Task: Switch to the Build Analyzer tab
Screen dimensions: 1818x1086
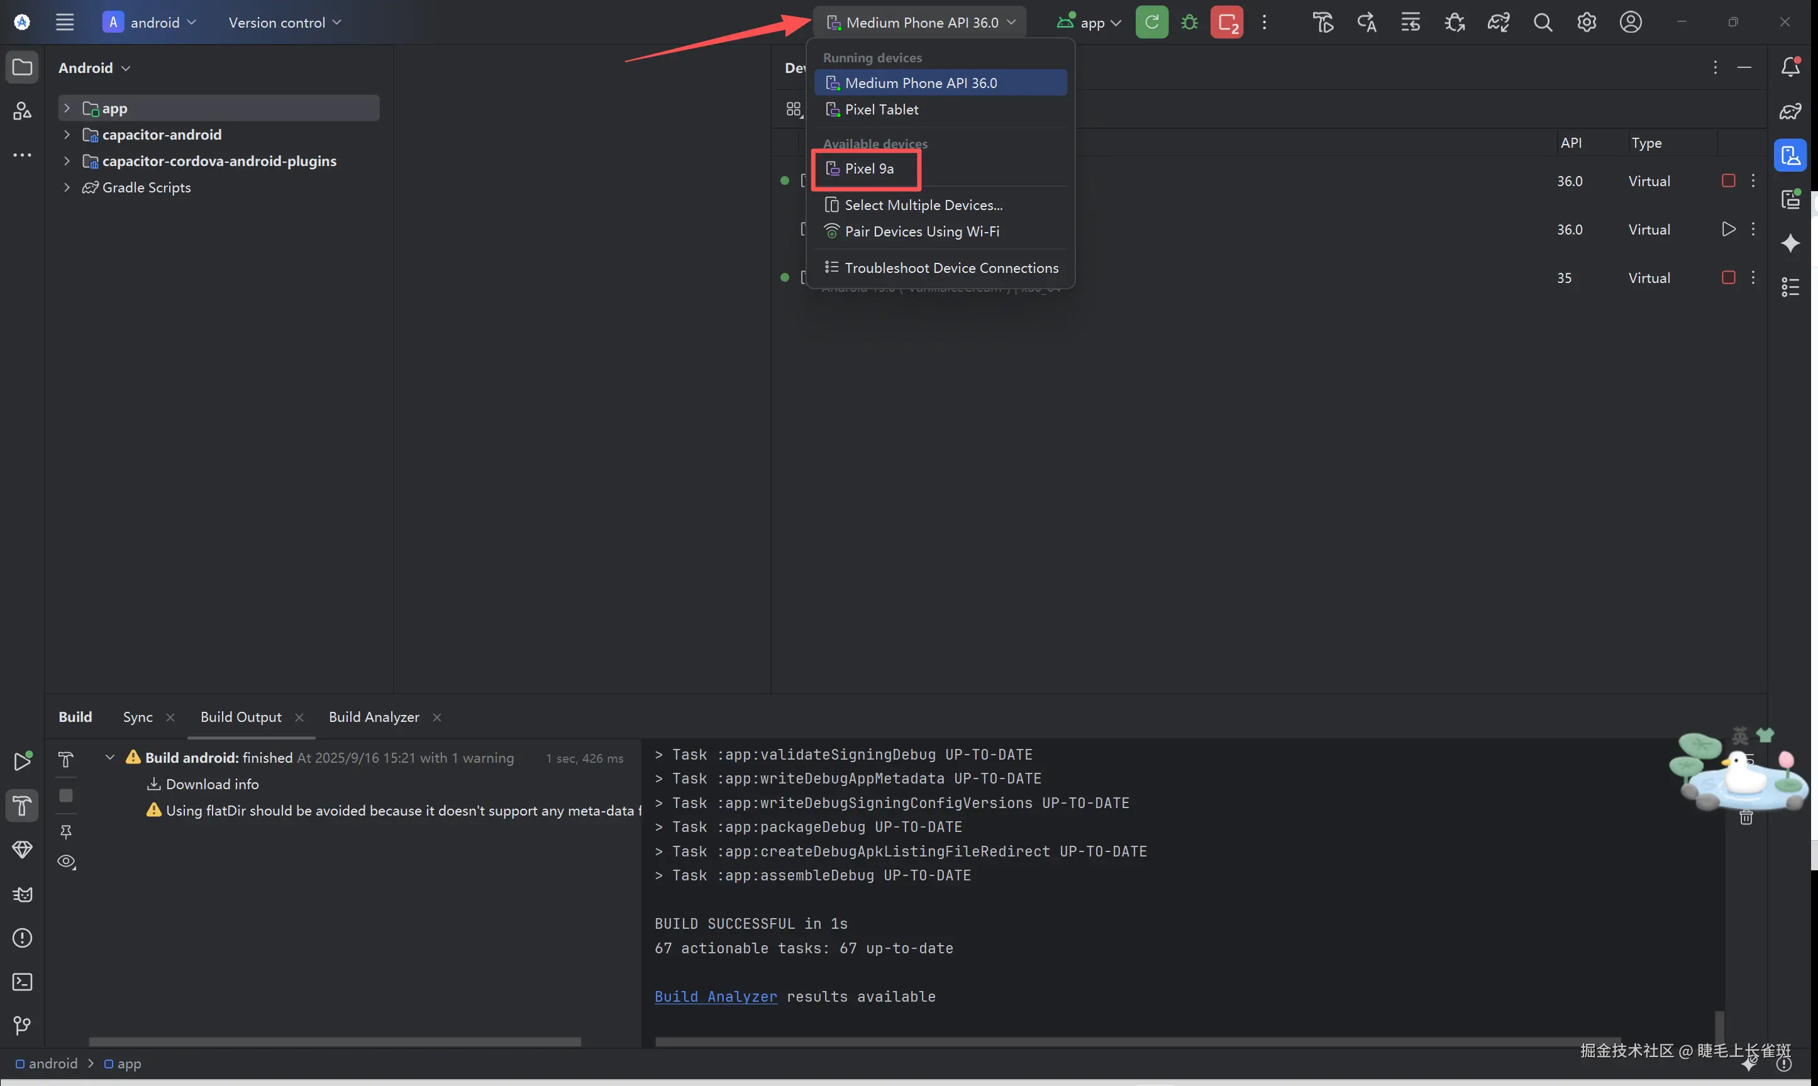Action: point(374,717)
